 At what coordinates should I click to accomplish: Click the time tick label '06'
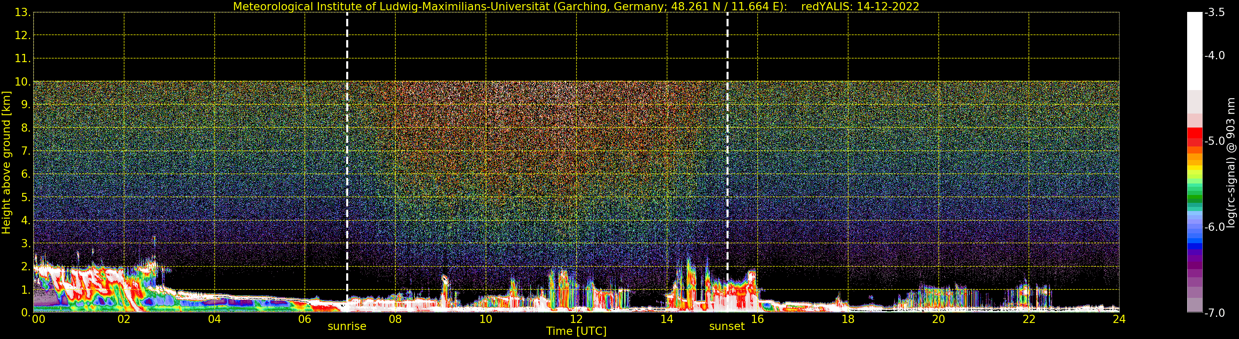point(305,319)
